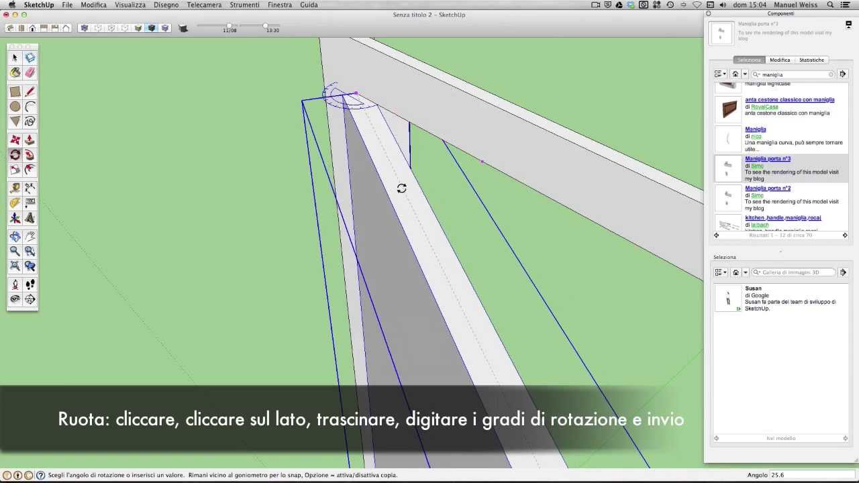Switch to Iso view in top toolbar
This screenshot has height=483, width=859.
[x=10, y=28]
